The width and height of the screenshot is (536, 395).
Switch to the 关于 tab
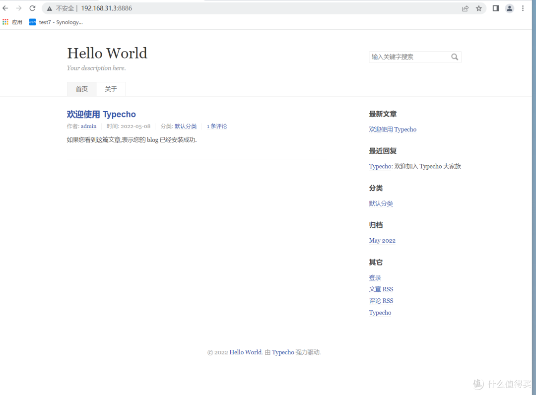(111, 89)
